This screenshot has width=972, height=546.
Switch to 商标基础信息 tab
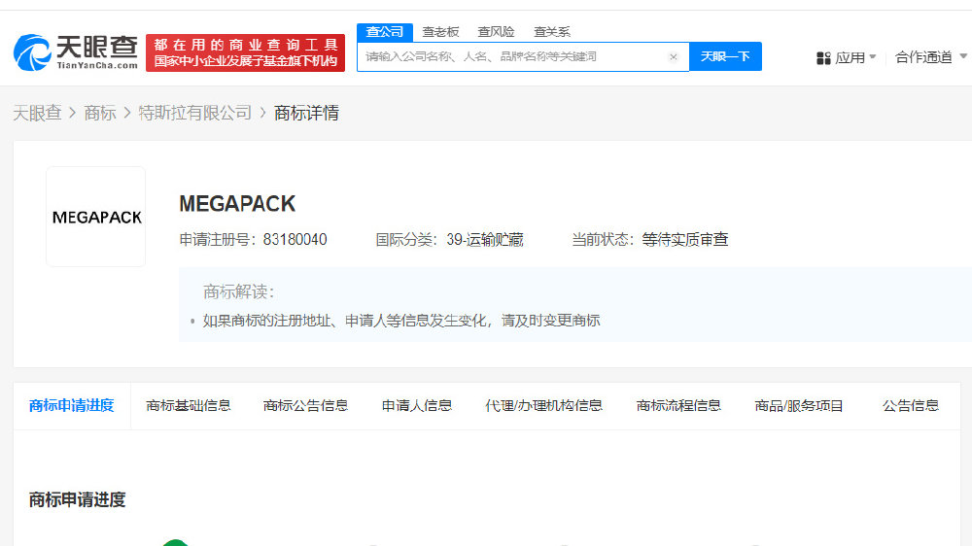(189, 406)
